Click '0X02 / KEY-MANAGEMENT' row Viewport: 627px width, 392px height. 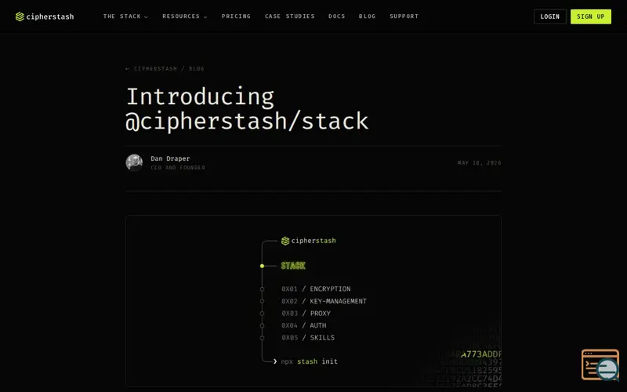pyautogui.click(x=324, y=301)
